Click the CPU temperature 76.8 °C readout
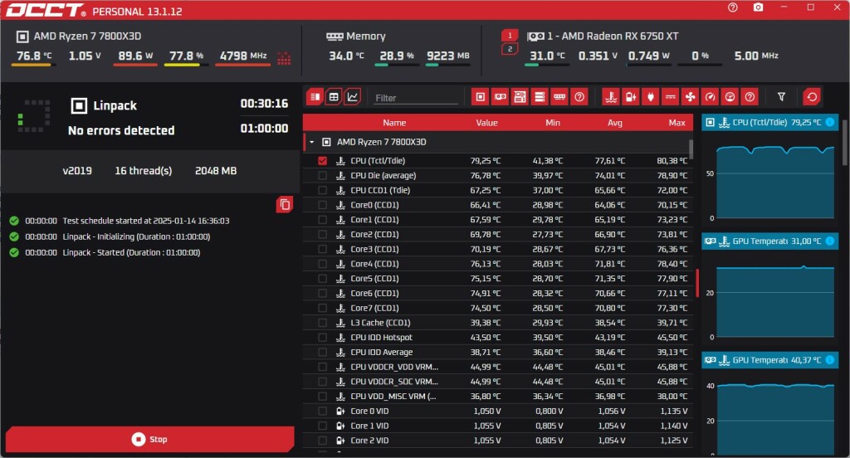Image resolution: width=850 pixels, height=458 pixels. [33, 56]
